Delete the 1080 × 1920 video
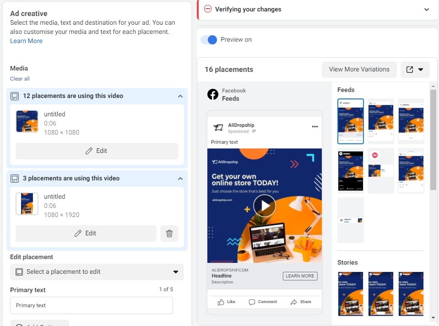 (169, 234)
